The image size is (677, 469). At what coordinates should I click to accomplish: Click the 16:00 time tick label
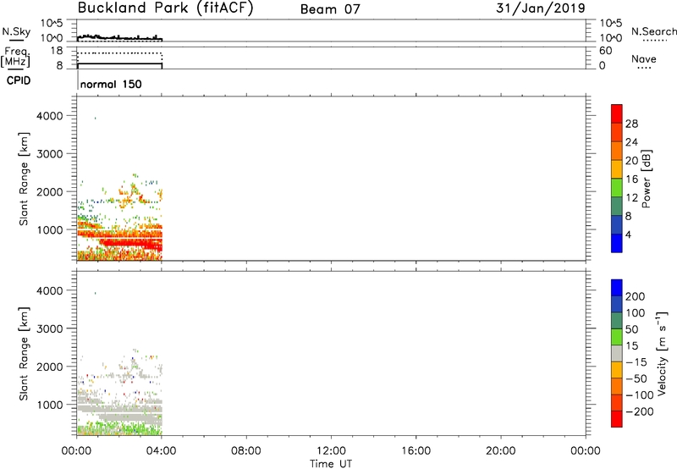[416, 451]
